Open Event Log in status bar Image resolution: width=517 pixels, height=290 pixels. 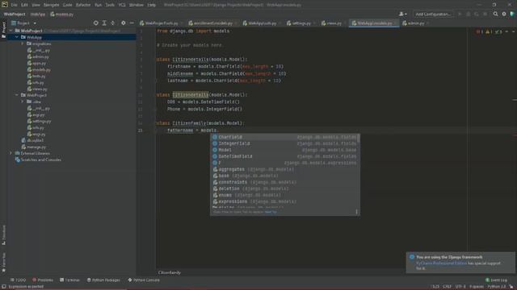coord(496,280)
